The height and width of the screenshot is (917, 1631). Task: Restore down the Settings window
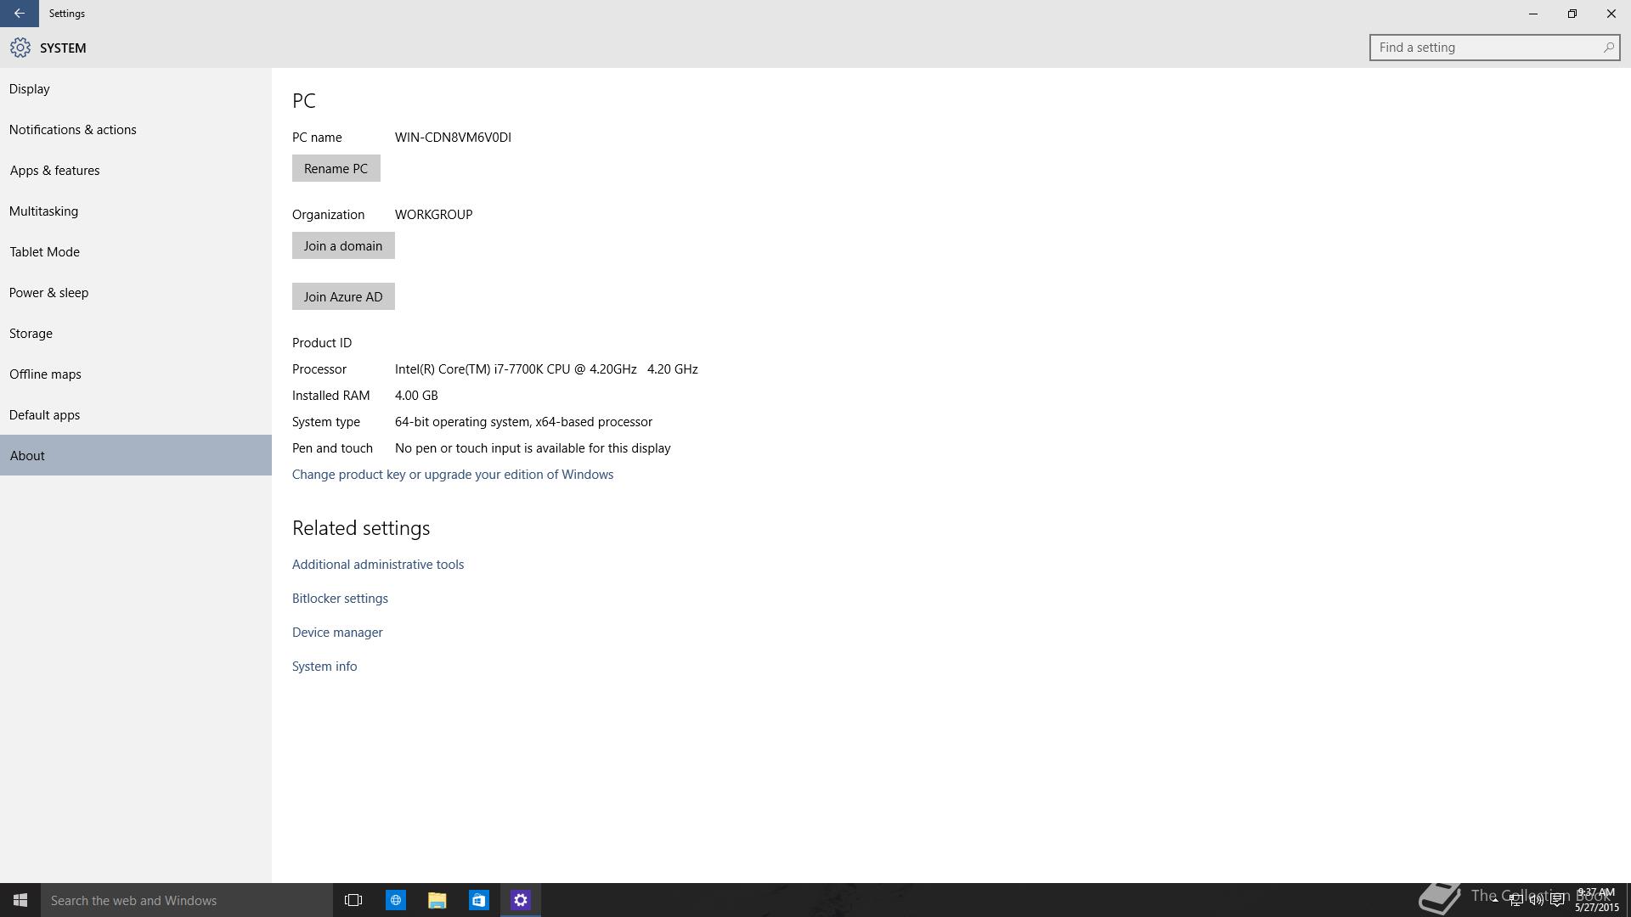(1572, 14)
